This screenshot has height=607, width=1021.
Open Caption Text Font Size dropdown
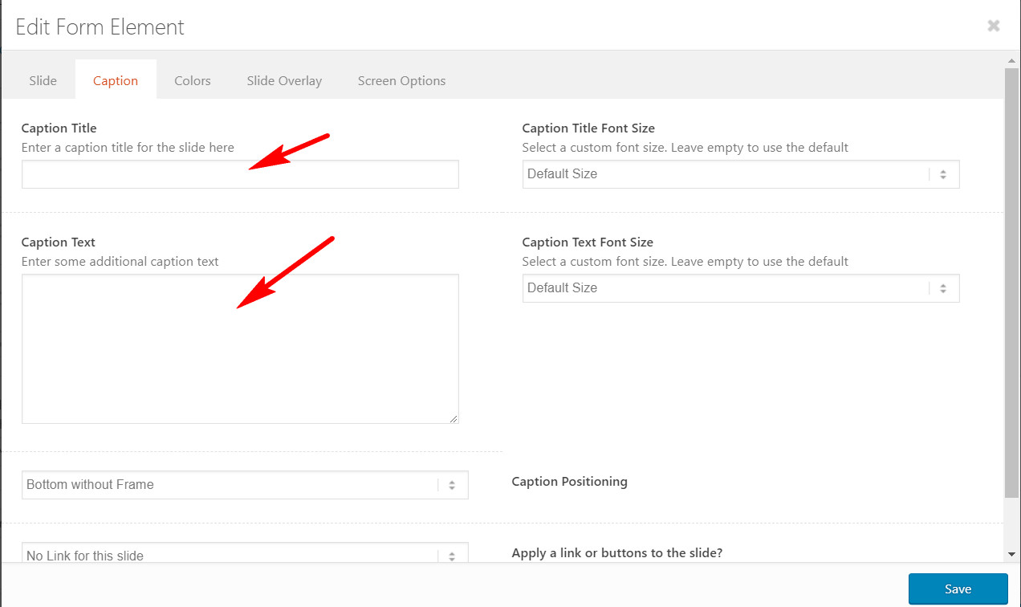[x=741, y=288]
